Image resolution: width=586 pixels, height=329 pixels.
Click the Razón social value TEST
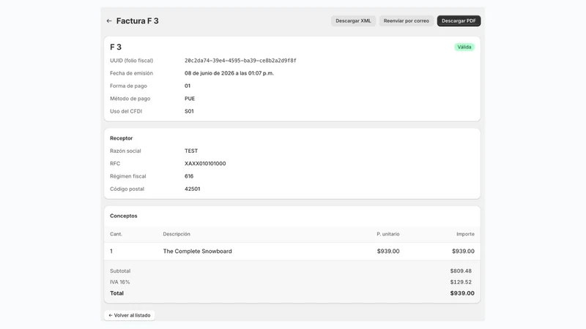point(191,151)
